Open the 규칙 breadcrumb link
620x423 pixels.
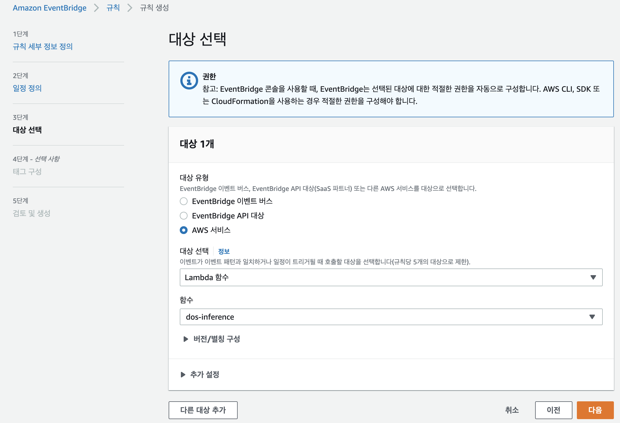(x=113, y=8)
